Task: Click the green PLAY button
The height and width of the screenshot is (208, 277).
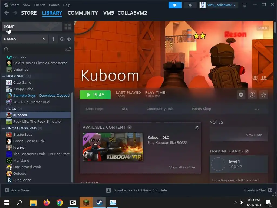Action: (x=95, y=95)
